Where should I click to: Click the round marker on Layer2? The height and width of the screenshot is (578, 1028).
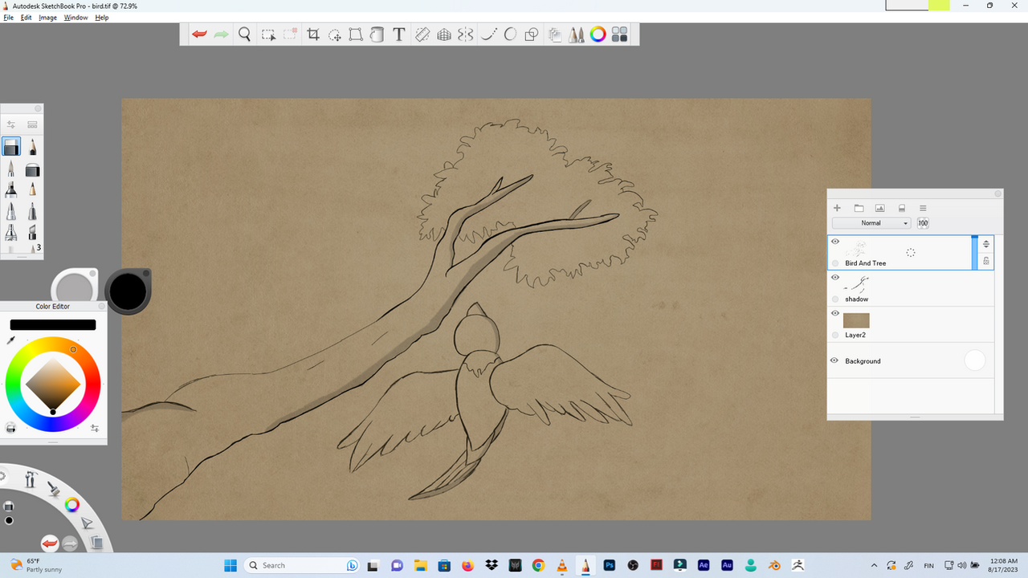point(835,335)
